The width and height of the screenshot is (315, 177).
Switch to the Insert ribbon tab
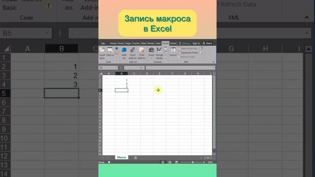121,43
